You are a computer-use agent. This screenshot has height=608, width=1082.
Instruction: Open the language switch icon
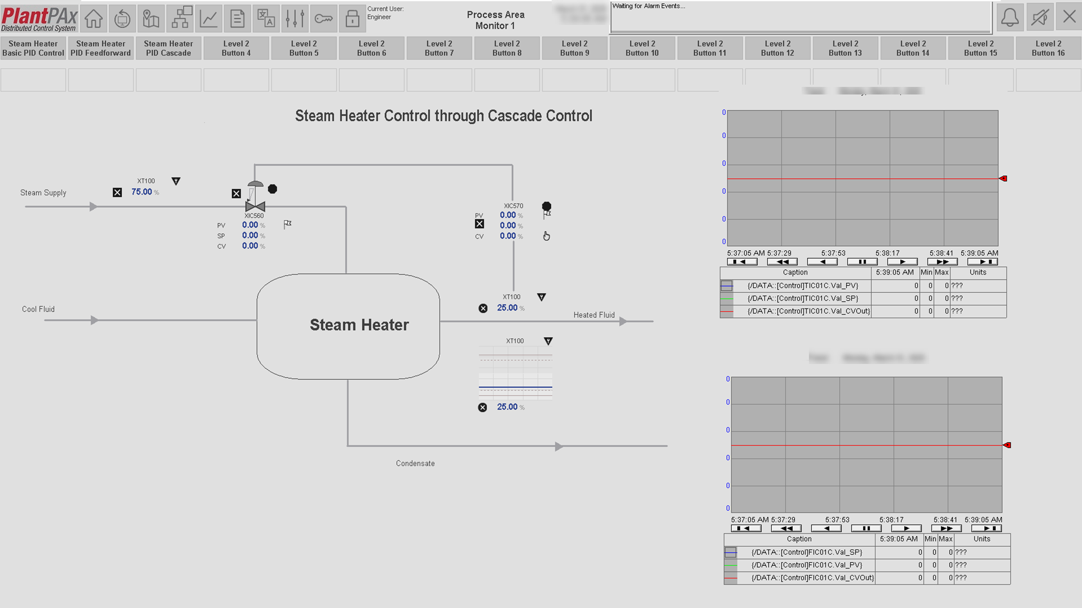pos(266,19)
